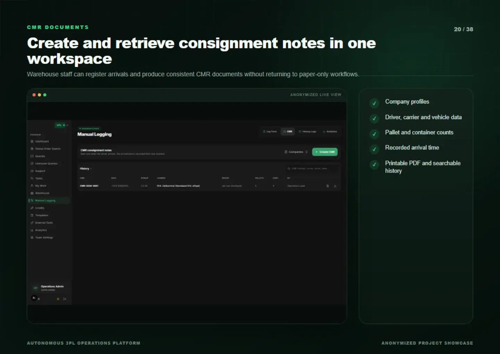Open Team Settings gear icon

tap(32, 238)
